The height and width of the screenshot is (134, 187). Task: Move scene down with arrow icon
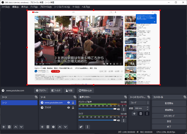point(21,127)
